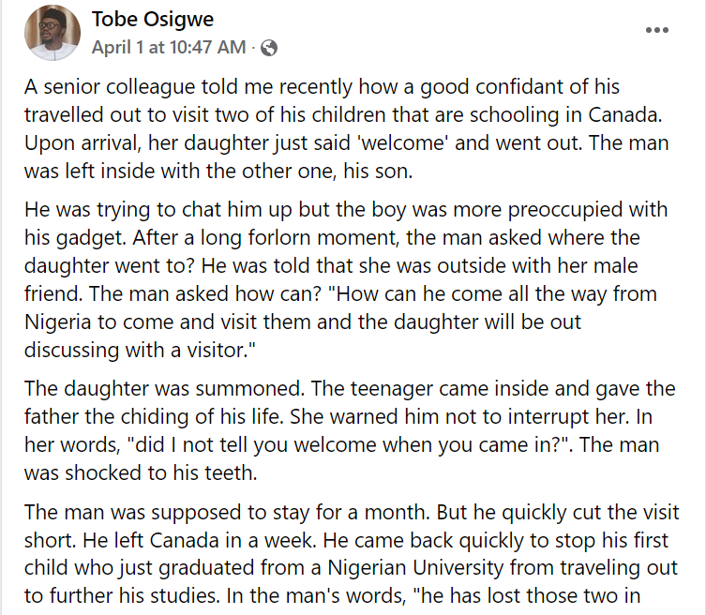Click the phrase 'discussing with a visitor.'

[x=140, y=351]
